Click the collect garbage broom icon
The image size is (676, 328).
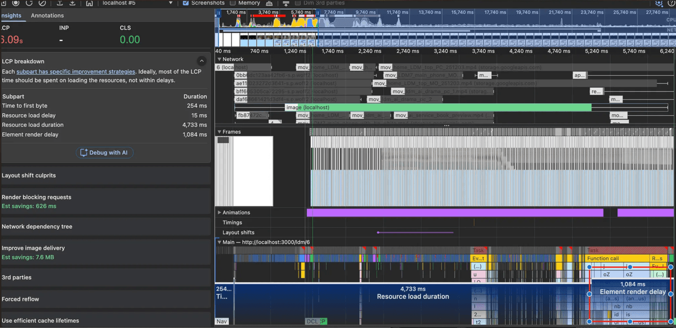[x=270, y=3]
